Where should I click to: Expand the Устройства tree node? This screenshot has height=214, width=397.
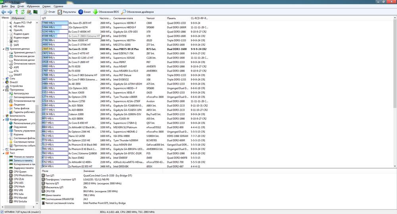coord(4,86)
